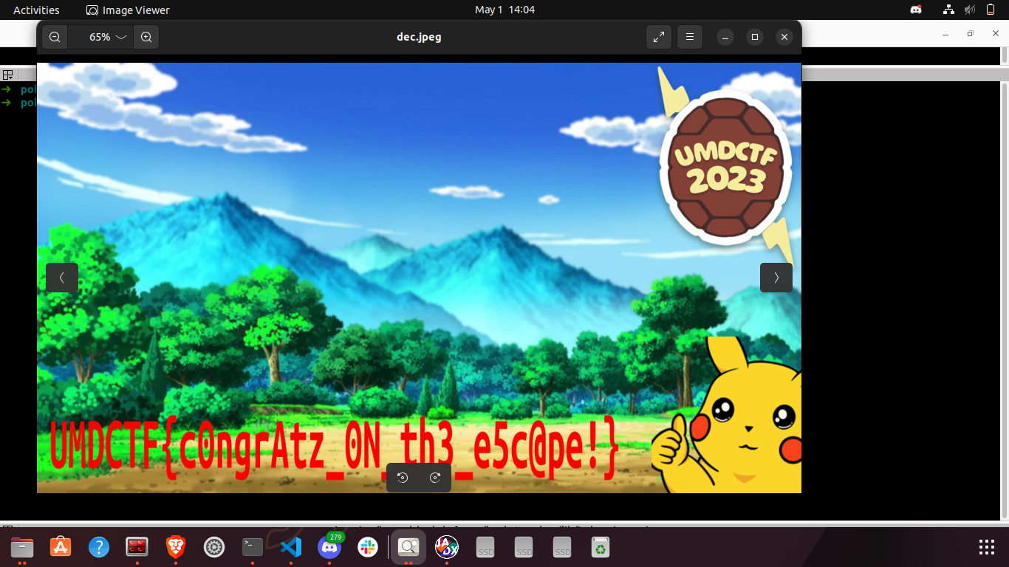Rotate image clockwise
The height and width of the screenshot is (567, 1009).
(435, 478)
